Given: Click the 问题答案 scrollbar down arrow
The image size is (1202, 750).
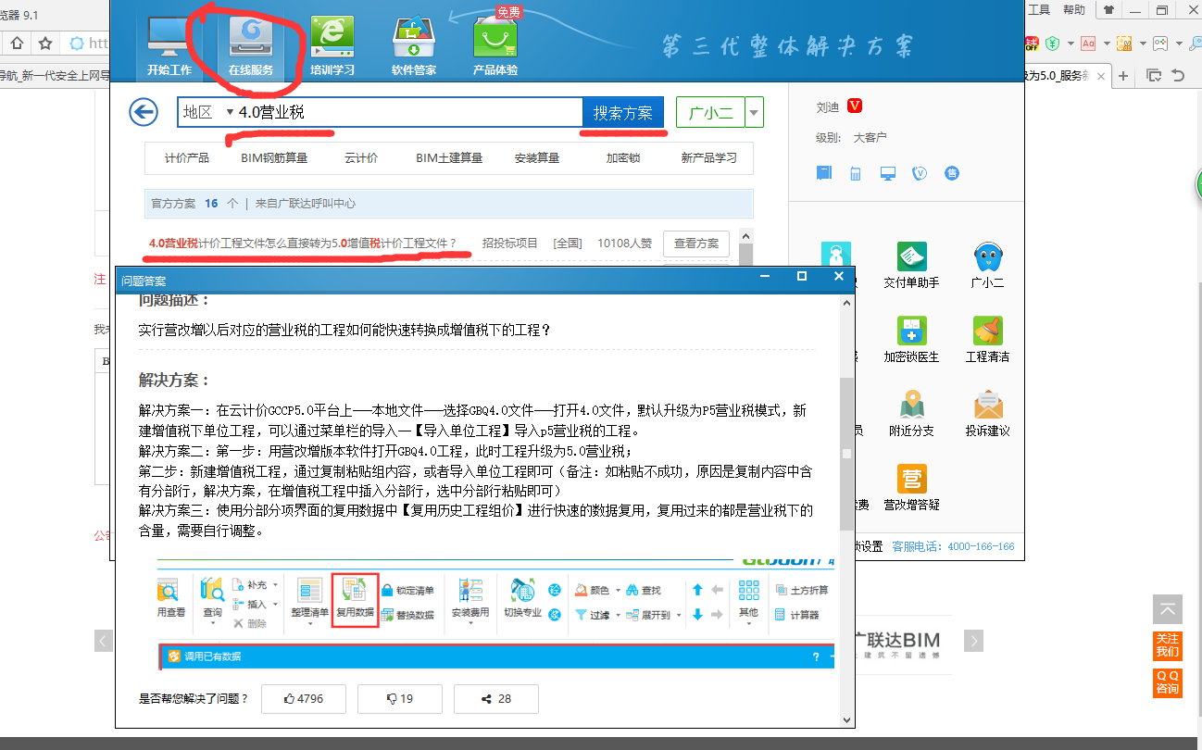Looking at the screenshot, I should [846, 719].
